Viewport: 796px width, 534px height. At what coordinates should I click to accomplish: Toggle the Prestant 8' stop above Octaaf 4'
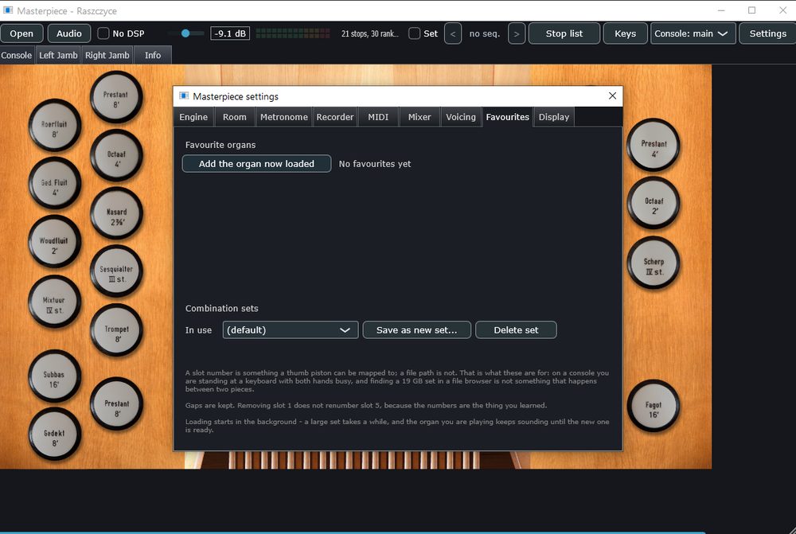116,97
